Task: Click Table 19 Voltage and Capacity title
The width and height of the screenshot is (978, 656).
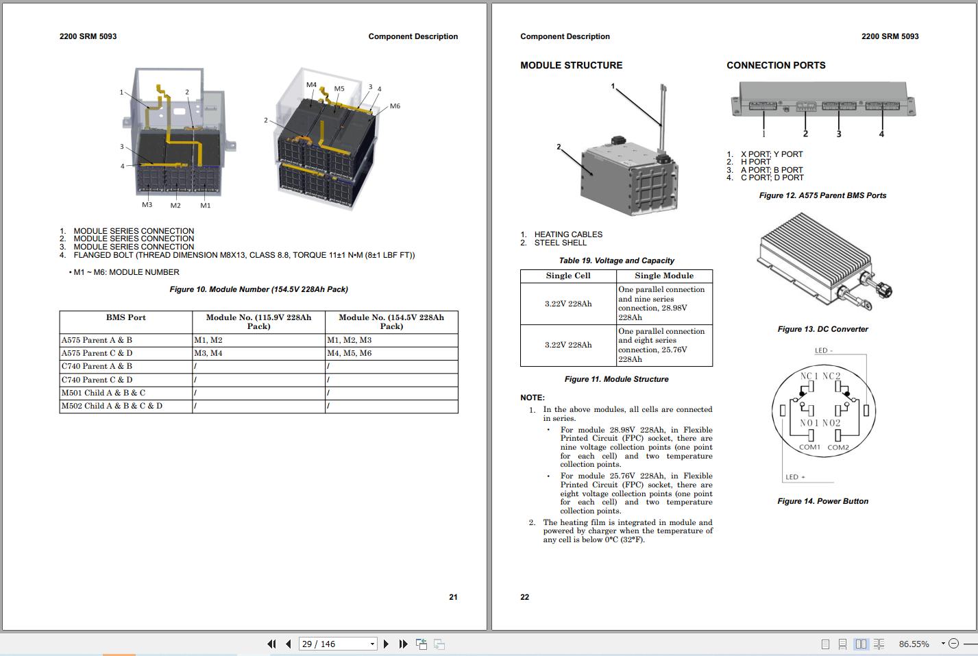Action: coord(616,260)
